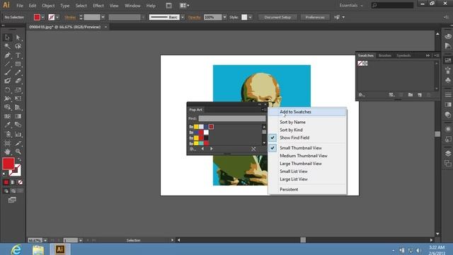
Task: Click the Change Screen Mode icon
Action: click(12, 200)
